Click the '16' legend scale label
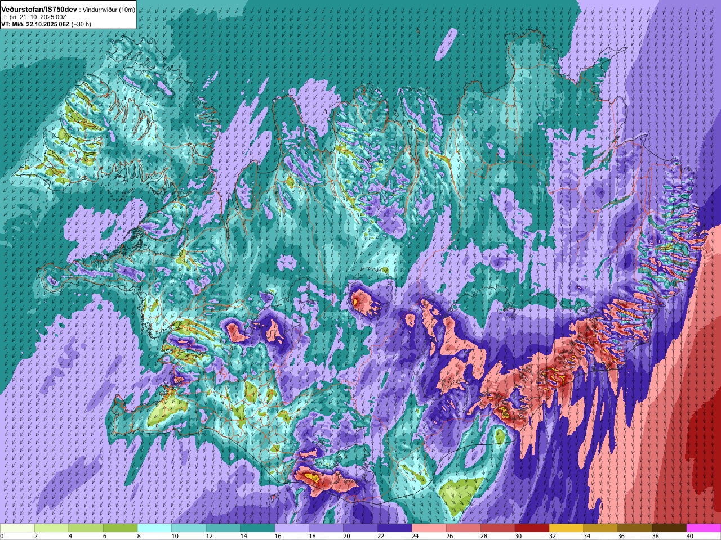 [278, 536]
